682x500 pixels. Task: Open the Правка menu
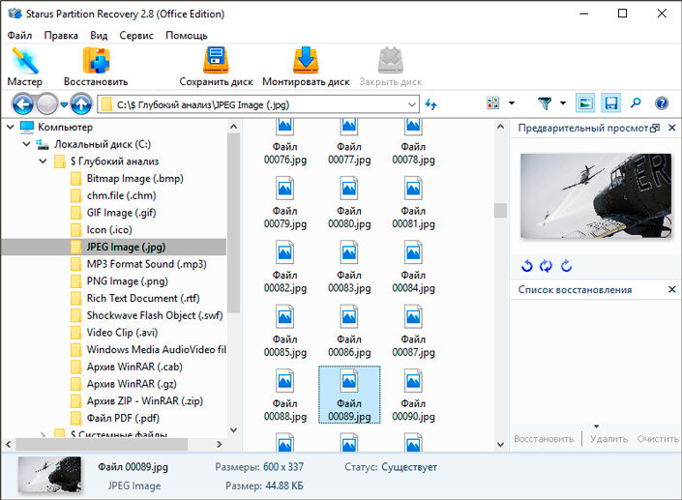tap(61, 35)
